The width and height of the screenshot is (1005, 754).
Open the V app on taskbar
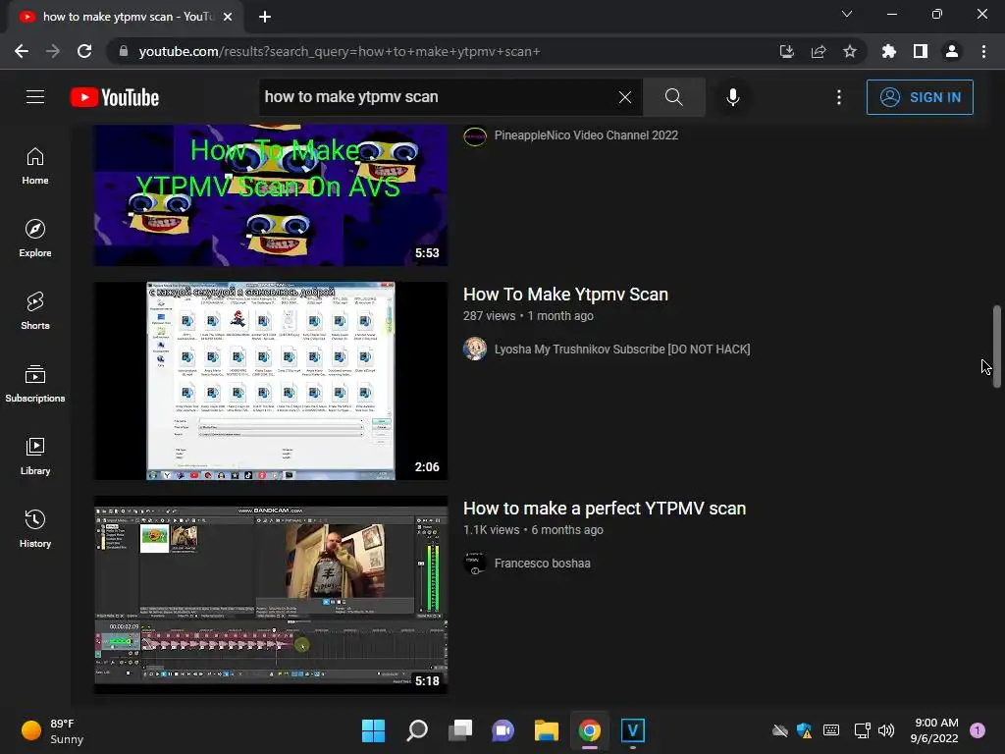[x=633, y=730]
